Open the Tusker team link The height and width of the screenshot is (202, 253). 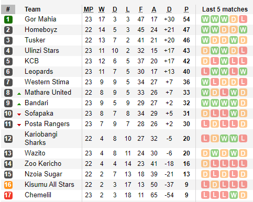pyautogui.click(x=35, y=40)
